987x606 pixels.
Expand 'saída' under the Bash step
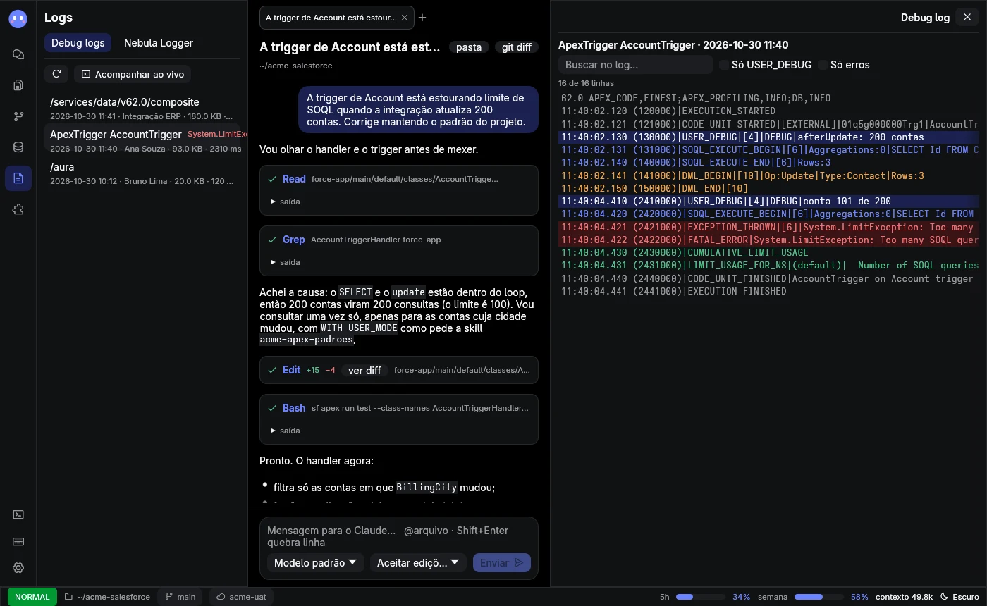pos(286,431)
